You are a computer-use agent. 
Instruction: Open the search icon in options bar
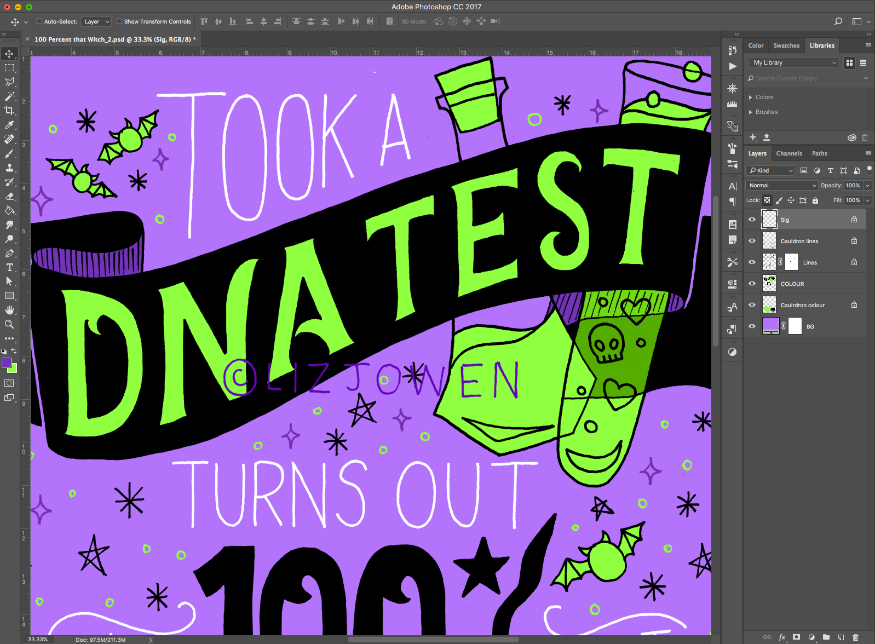(838, 21)
